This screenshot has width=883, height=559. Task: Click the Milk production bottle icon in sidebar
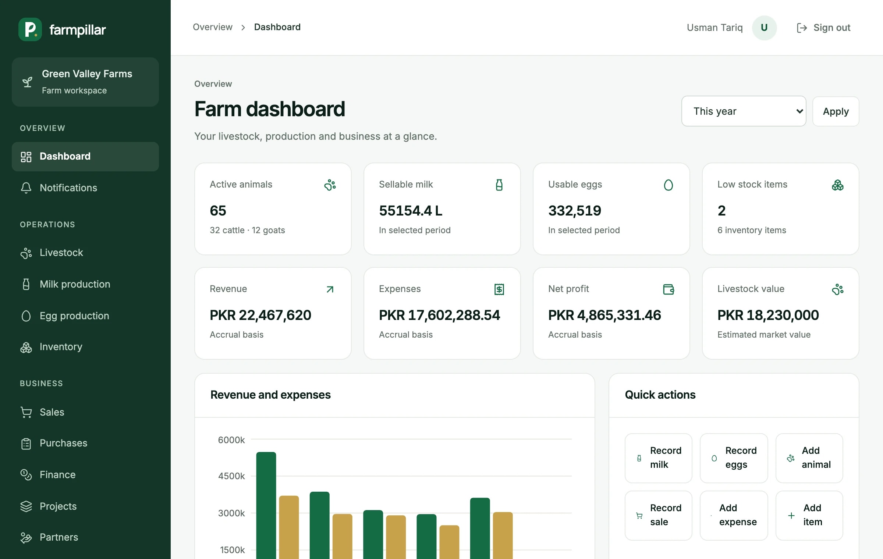pyautogui.click(x=26, y=284)
